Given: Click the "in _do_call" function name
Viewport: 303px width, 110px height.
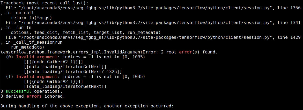Looking at the screenshot, I should point(21,13).
